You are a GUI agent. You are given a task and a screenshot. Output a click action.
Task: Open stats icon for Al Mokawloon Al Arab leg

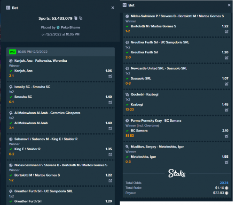pyautogui.click(x=110, y=128)
